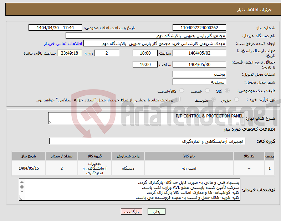
Task: Click the P/F CONTROL & PROTECTION PANEL description box
Action: (146, 118)
